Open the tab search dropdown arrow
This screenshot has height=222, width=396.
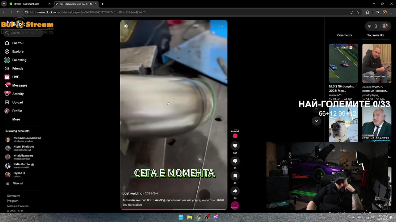tap(4, 4)
